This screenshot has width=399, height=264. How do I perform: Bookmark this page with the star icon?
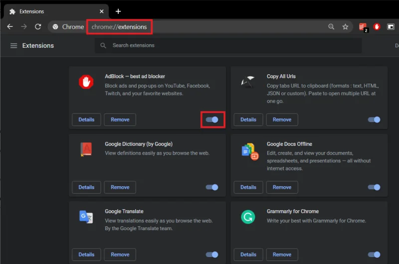(345, 27)
